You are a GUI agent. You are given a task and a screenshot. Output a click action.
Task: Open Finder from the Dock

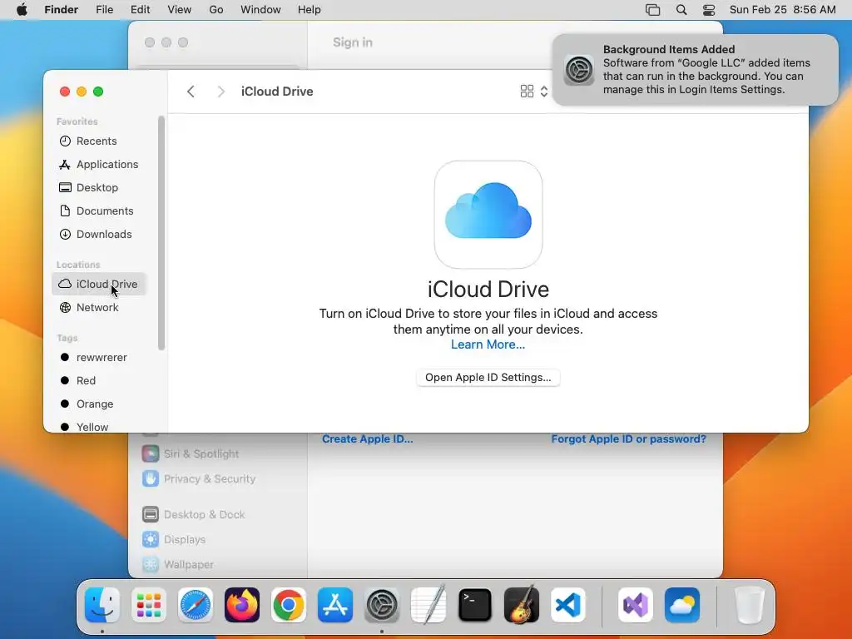tap(102, 605)
